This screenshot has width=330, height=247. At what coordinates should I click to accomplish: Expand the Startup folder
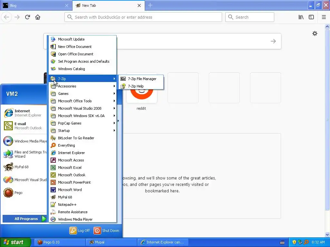point(82,131)
